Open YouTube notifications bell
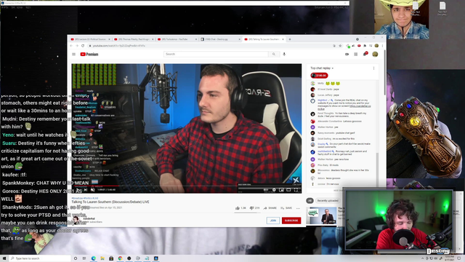The width and height of the screenshot is (465, 262). pos(365,54)
